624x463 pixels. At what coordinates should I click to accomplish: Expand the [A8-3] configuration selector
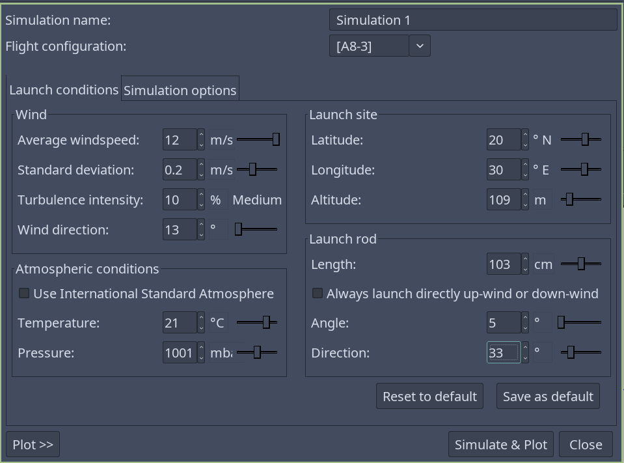[x=420, y=46]
